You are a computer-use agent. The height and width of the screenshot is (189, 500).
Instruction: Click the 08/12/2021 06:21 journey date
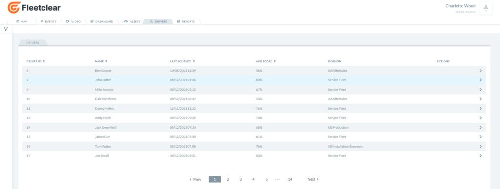coord(183,156)
